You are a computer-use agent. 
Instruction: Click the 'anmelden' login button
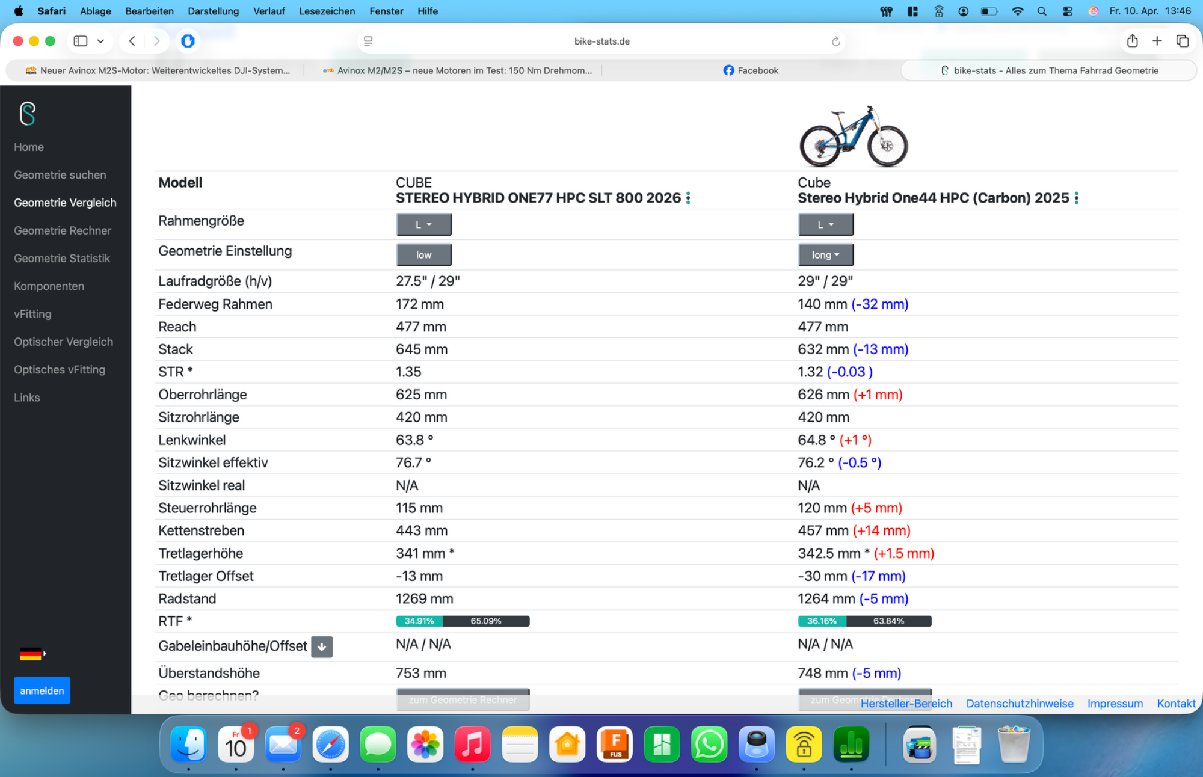pyautogui.click(x=42, y=690)
